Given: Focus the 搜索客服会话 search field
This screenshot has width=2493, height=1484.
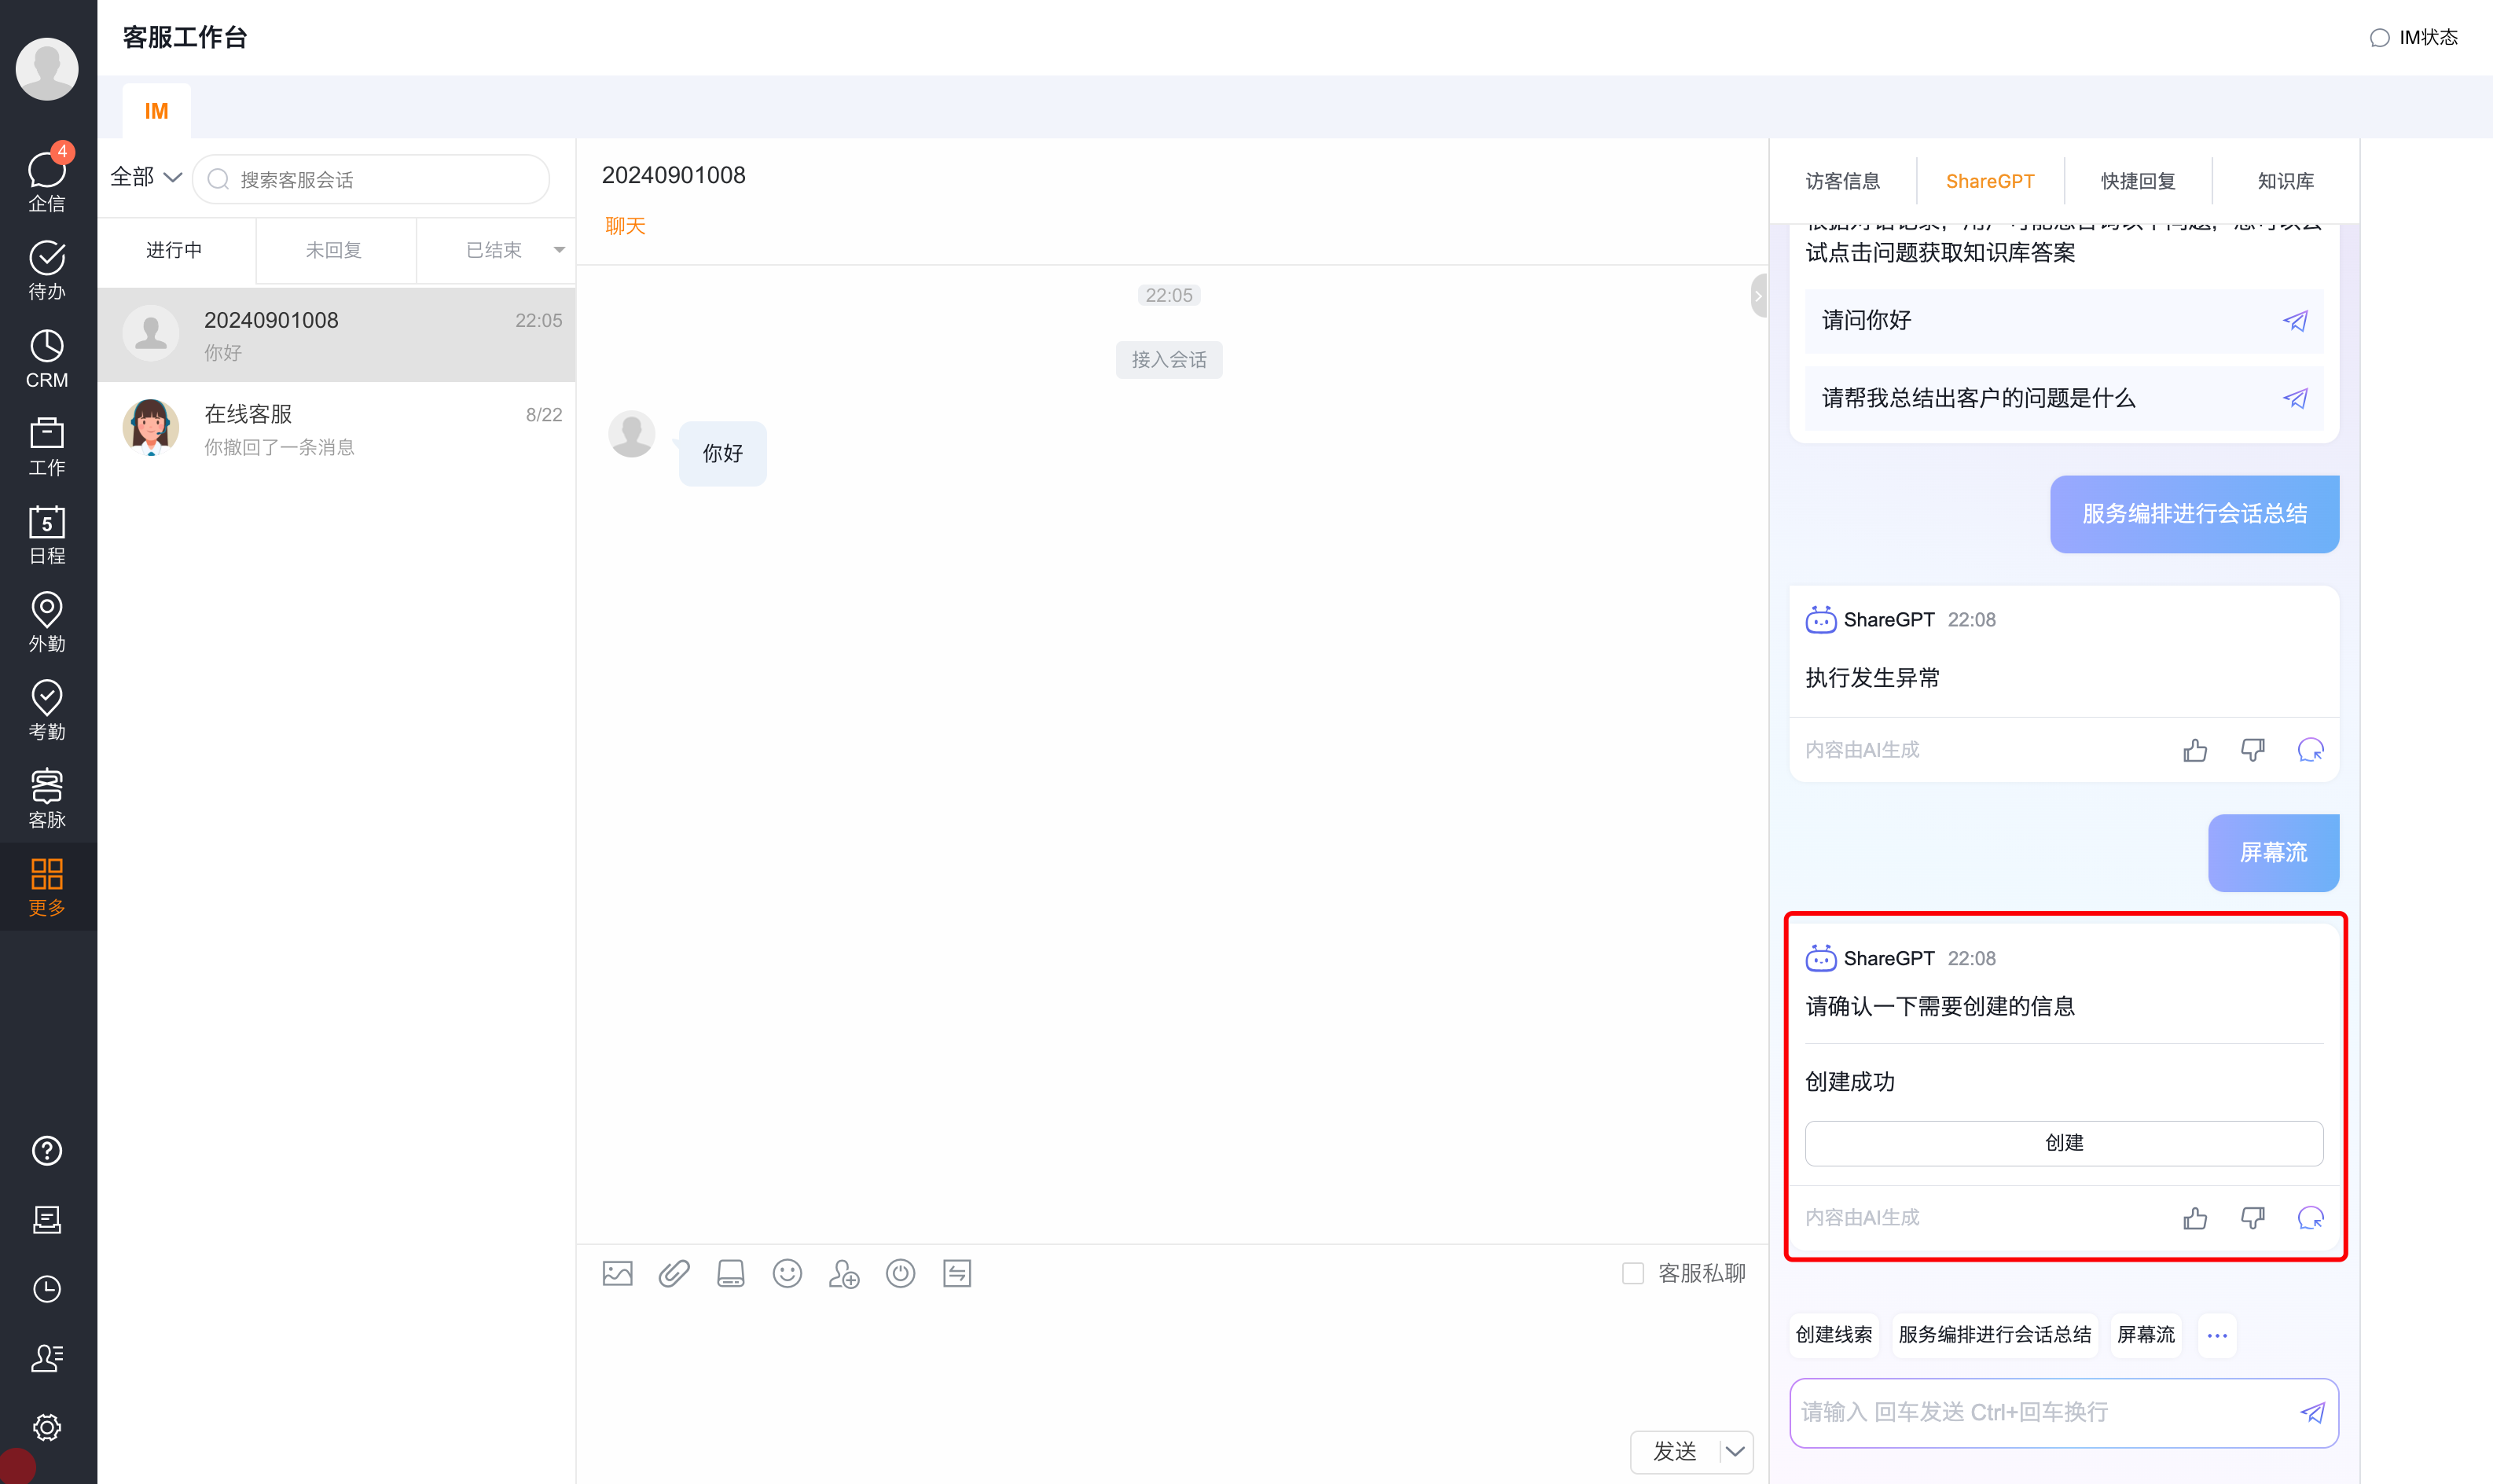Looking at the screenshot, I should (380, 180).
